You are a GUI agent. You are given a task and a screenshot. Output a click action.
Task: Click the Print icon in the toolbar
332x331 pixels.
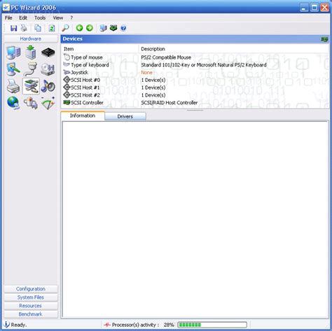point(24,28)
